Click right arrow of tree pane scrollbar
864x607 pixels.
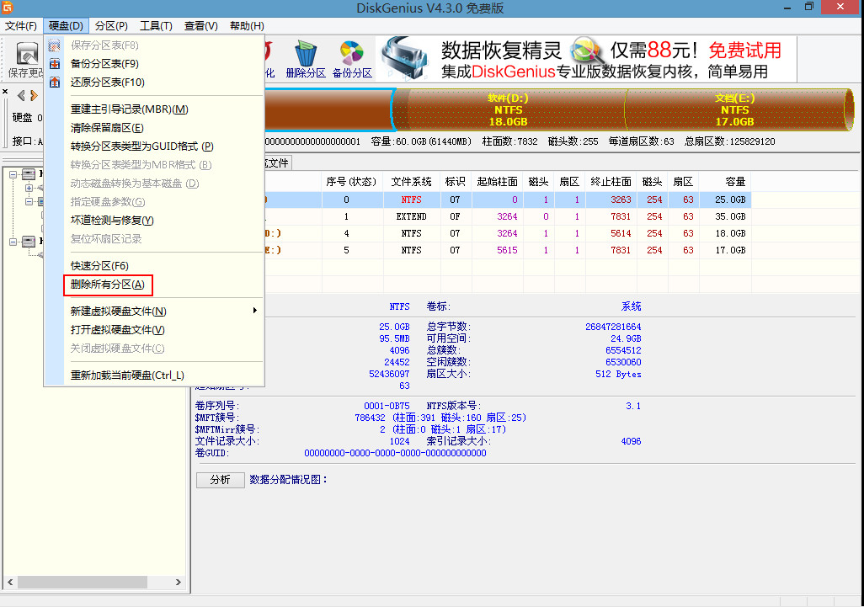tap(178, 583)
